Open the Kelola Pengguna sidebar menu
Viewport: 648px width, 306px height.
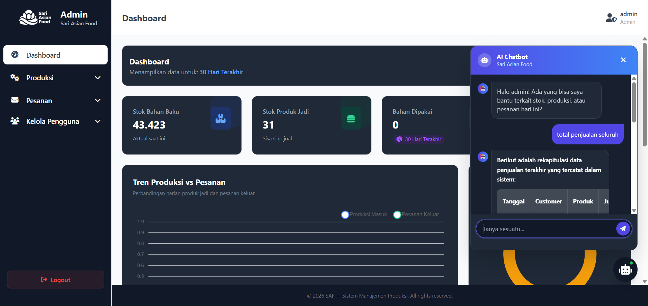click(x=55, y=121)
